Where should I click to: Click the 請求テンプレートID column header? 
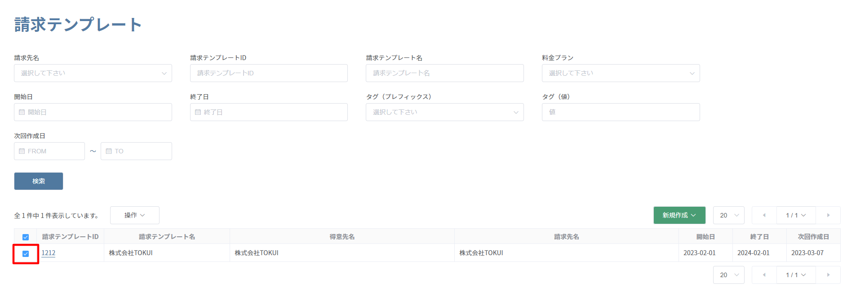[71, 237]
